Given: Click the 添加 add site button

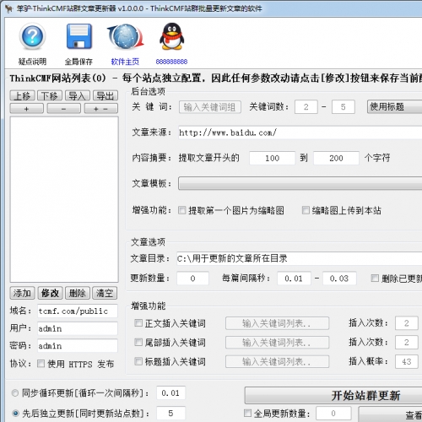Looking at the screenshot, I should click(22, 293).
